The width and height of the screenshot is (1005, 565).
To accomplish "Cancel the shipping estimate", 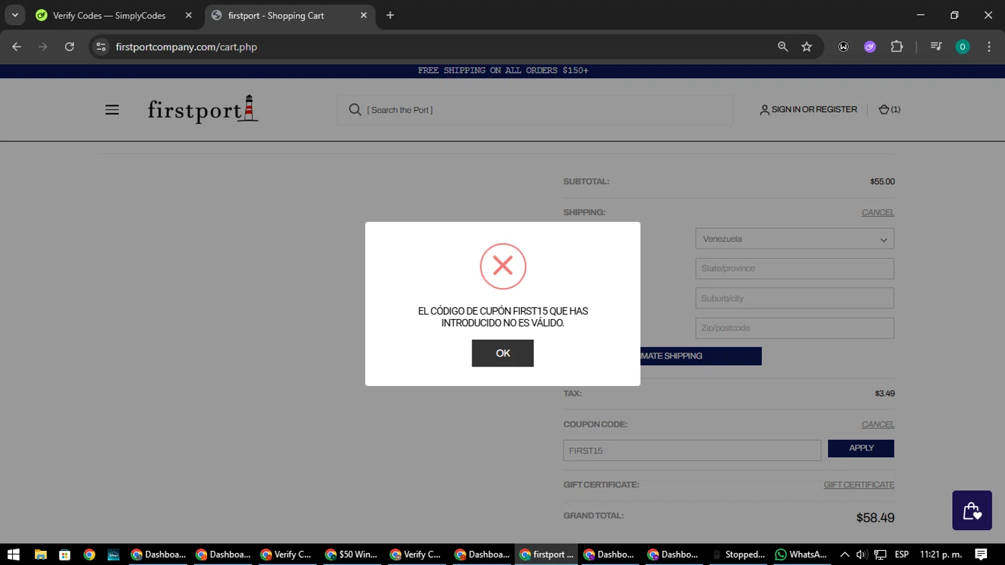I will [x=878, y=212].
